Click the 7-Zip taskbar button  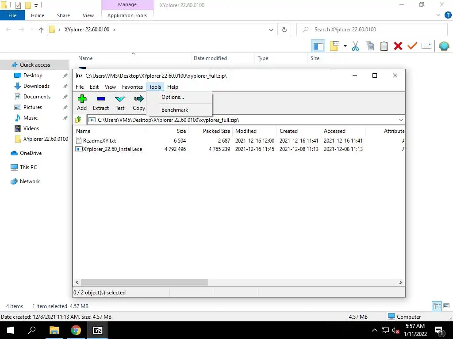point(98,330)
